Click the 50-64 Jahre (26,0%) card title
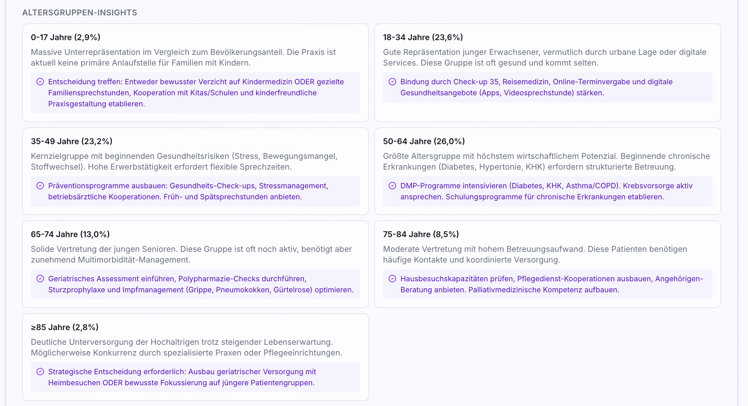Image resolution: width=748 pixels, height=406 pixels. point(424,141)
